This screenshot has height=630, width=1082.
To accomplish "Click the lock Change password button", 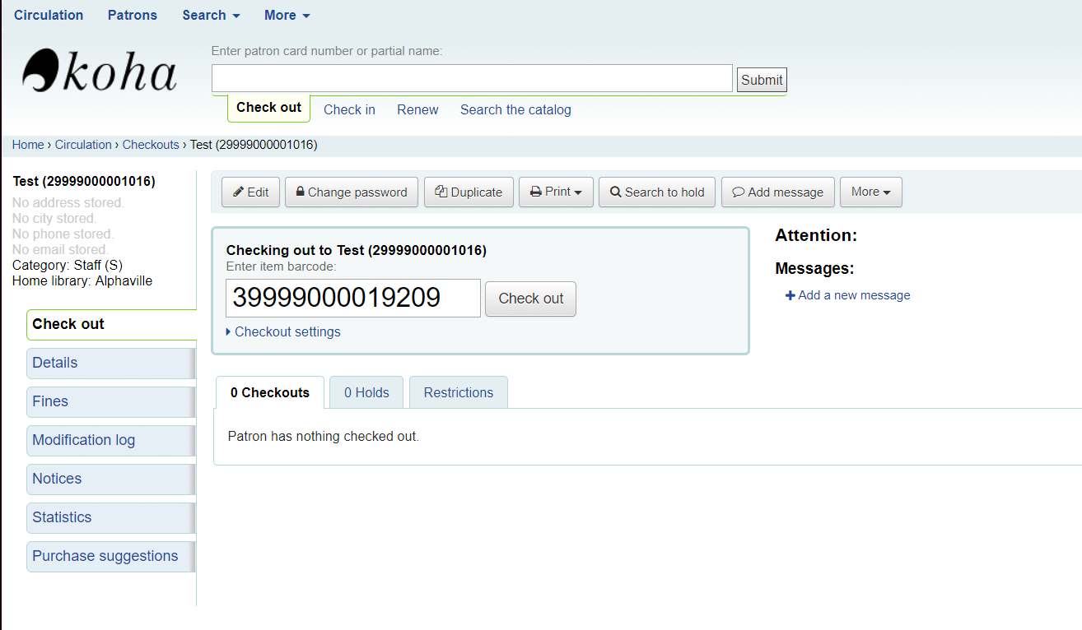I will (x=352, y=192).
